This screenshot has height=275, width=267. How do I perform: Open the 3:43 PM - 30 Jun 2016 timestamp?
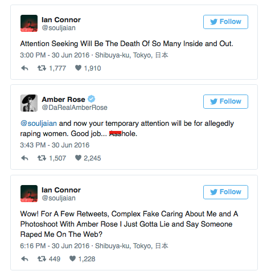pos(55,145)
